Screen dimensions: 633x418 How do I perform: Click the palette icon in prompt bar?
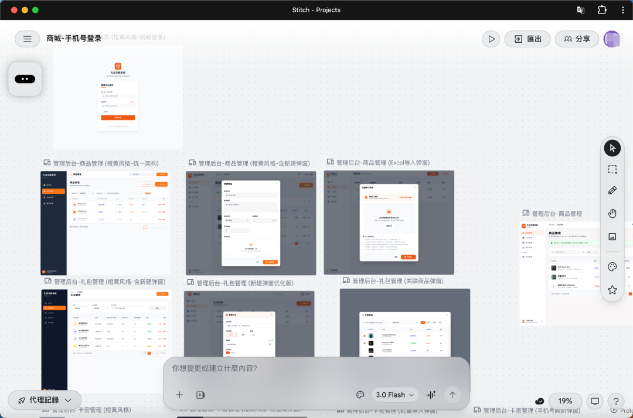(x=360, y=395)
